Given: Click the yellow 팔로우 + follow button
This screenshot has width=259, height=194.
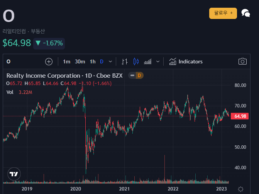Looking at the screenshot, I should (x=223, y=13).
